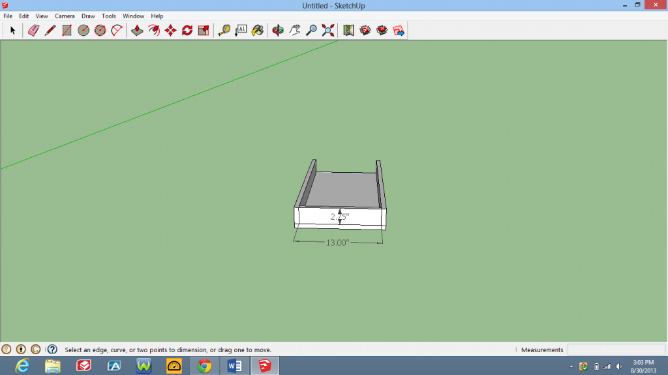Select the Circle drawing tool
Image resolution: width=668 pixels, height=375 pixels.
pyautogui.click(x=83, y=30)
